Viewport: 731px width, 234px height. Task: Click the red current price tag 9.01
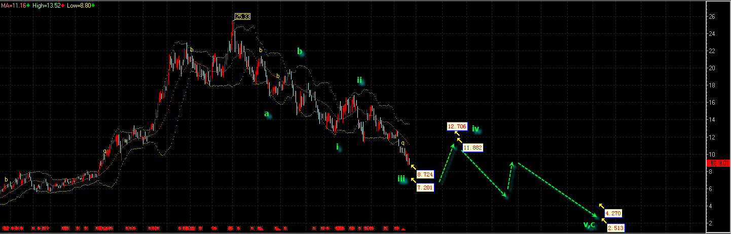coord(719,163)
